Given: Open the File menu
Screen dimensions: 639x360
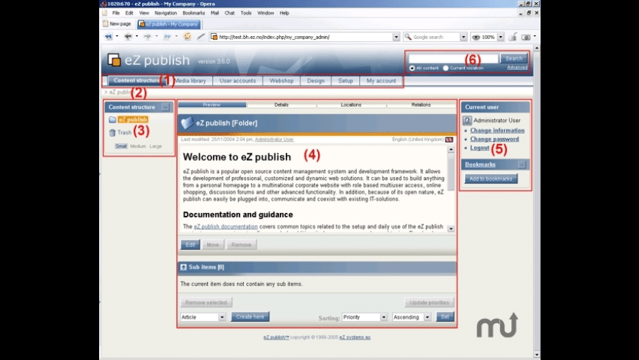Looking at the screenshot, I should point(116,13).
